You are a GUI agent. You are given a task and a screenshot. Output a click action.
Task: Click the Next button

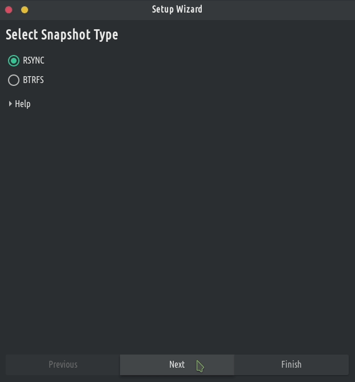pyautogui.click(x=177, y=364)
